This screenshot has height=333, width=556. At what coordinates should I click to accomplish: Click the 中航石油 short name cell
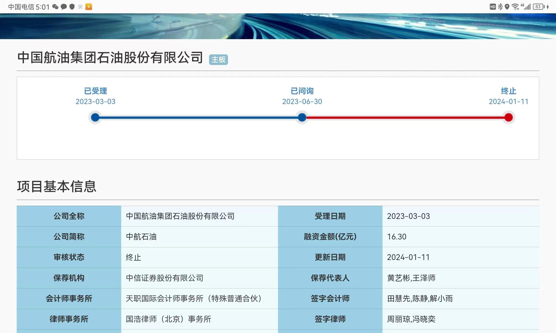click(200, 237)
